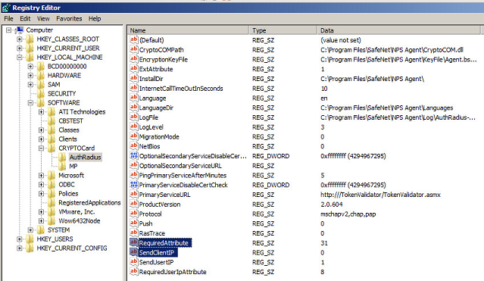Click the data 'mschapv2,chap,pap'
The height and width of the screenshot is (281, 484).
tap(348, 214)
